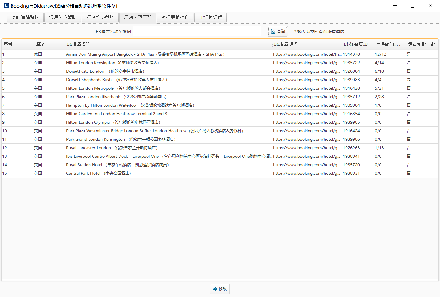Click the app B logo icon in title bar
The height and width of the screenshot is (297, 440).
tap(6, 6)
